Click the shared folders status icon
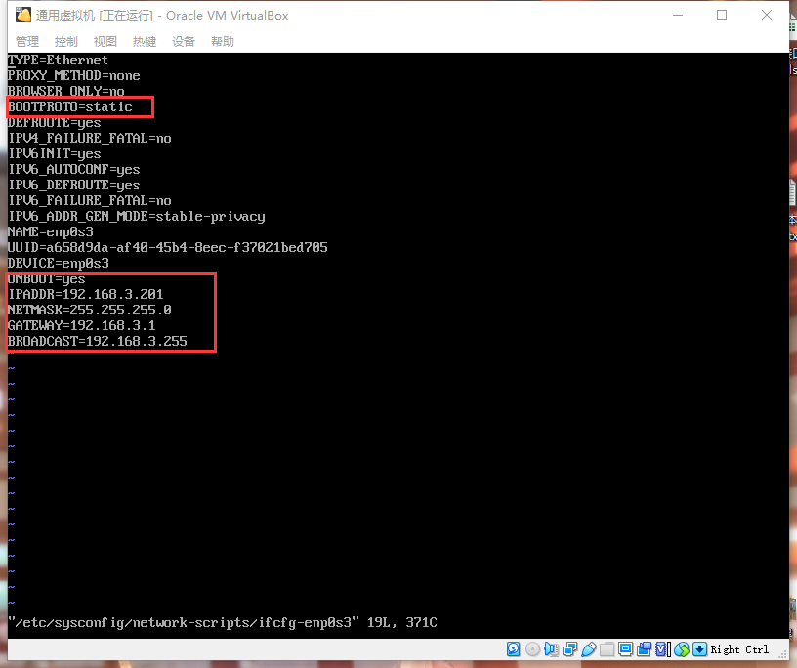Viewport: 797px width, 668px height. click(607, 649)
